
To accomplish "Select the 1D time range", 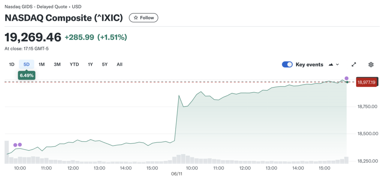I will [12, 64].
